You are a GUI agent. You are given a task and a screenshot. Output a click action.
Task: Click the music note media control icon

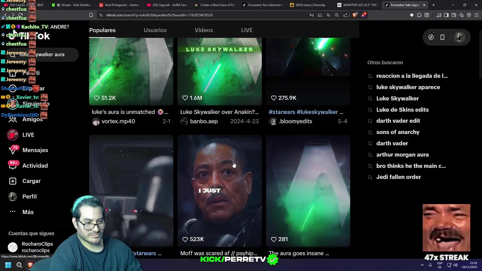click(439, 15)
